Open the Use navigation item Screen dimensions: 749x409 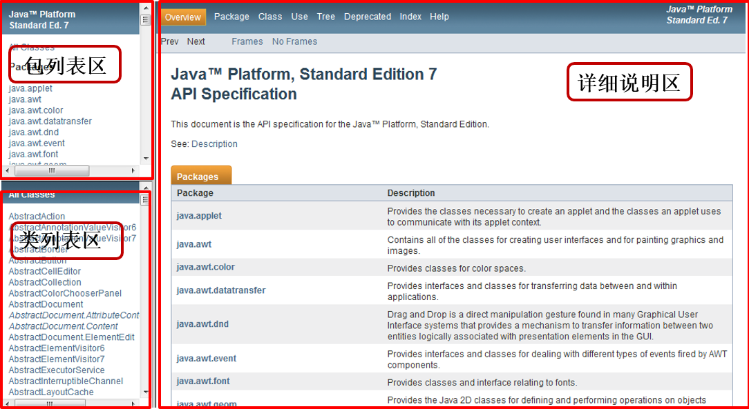(x=299, y=17)
